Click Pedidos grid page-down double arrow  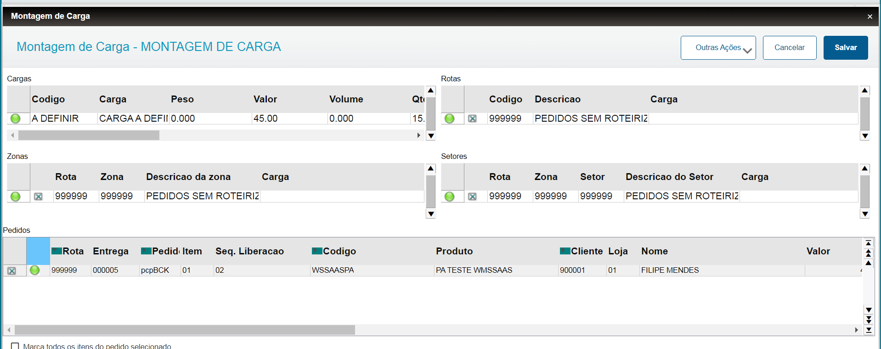pyautogui.click(x=868, y=320)
